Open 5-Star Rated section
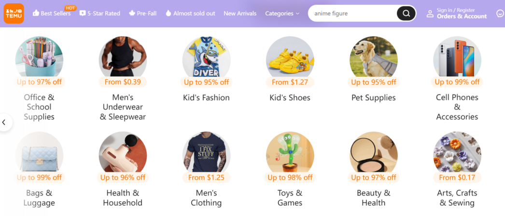This screenshot has height=222, width=505. coord(100,14)
